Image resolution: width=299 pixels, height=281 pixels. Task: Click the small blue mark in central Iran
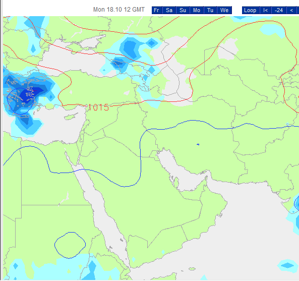[198, 145]
